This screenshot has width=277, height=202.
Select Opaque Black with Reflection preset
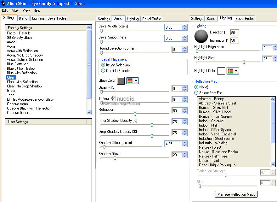29,108
